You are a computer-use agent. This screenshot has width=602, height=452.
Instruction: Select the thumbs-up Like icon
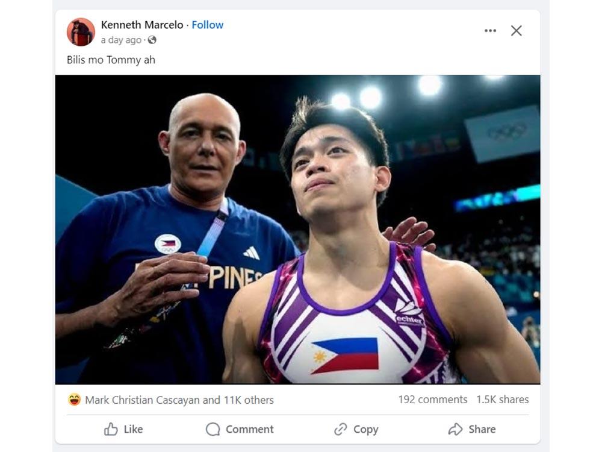point(112,429)
